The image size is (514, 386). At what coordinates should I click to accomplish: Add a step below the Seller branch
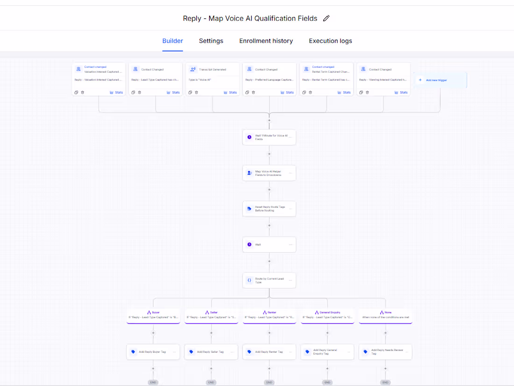coord(211,333)
